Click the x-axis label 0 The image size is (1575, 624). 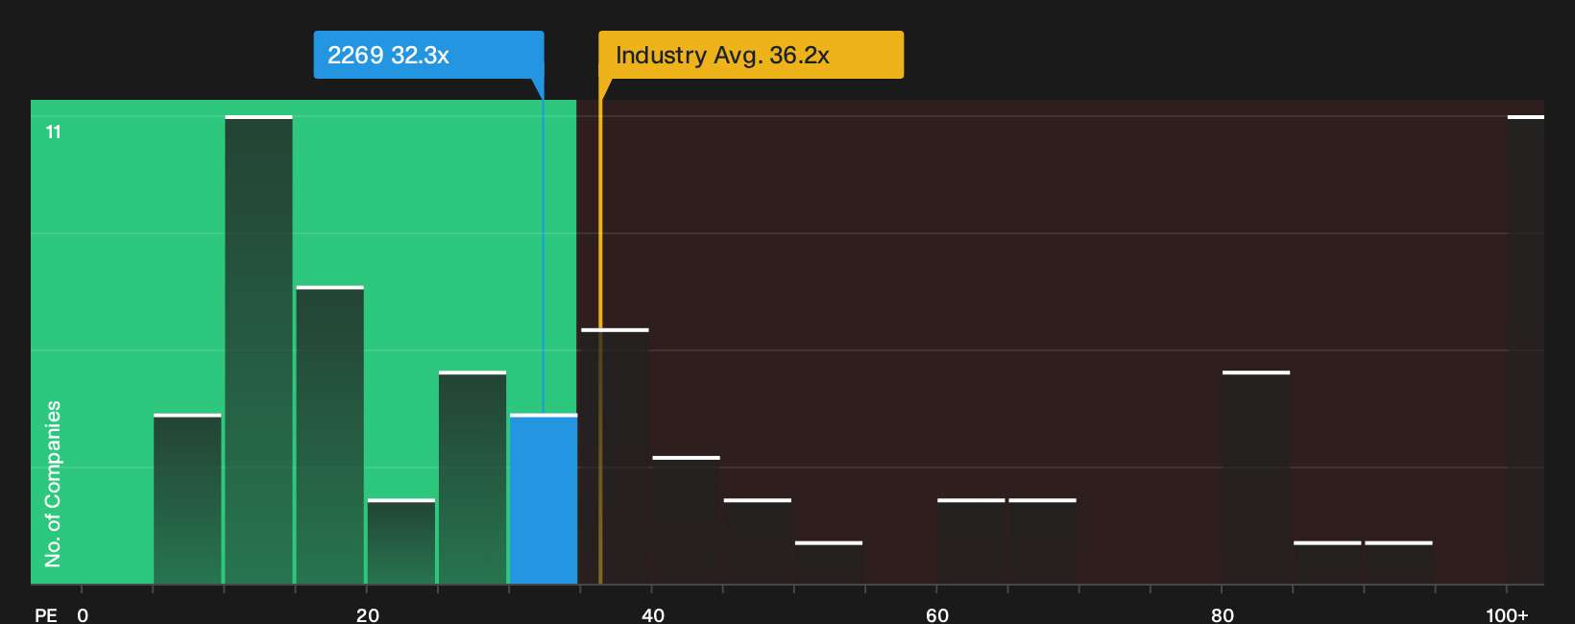pyautogui.click(x=83, y=614)
